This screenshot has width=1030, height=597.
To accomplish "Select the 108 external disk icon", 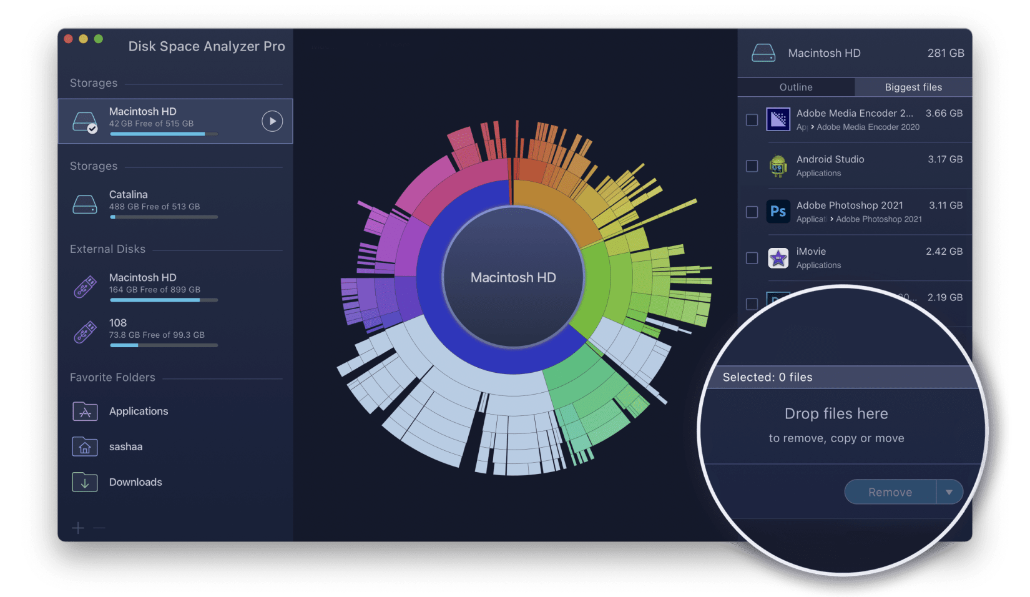I will [x=85, y=332].
